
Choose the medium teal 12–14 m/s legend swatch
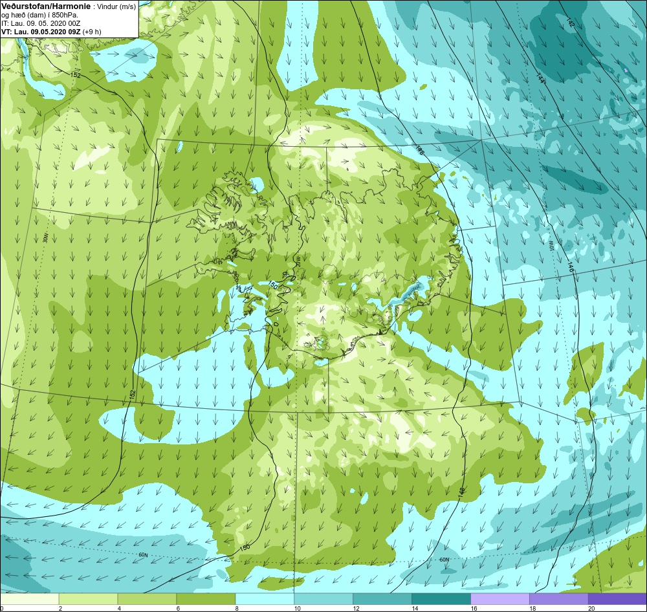382,598
